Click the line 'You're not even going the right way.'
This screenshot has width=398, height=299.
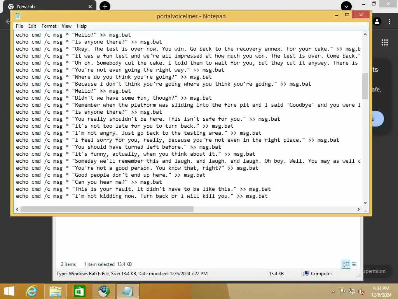(x=120, y=70)
